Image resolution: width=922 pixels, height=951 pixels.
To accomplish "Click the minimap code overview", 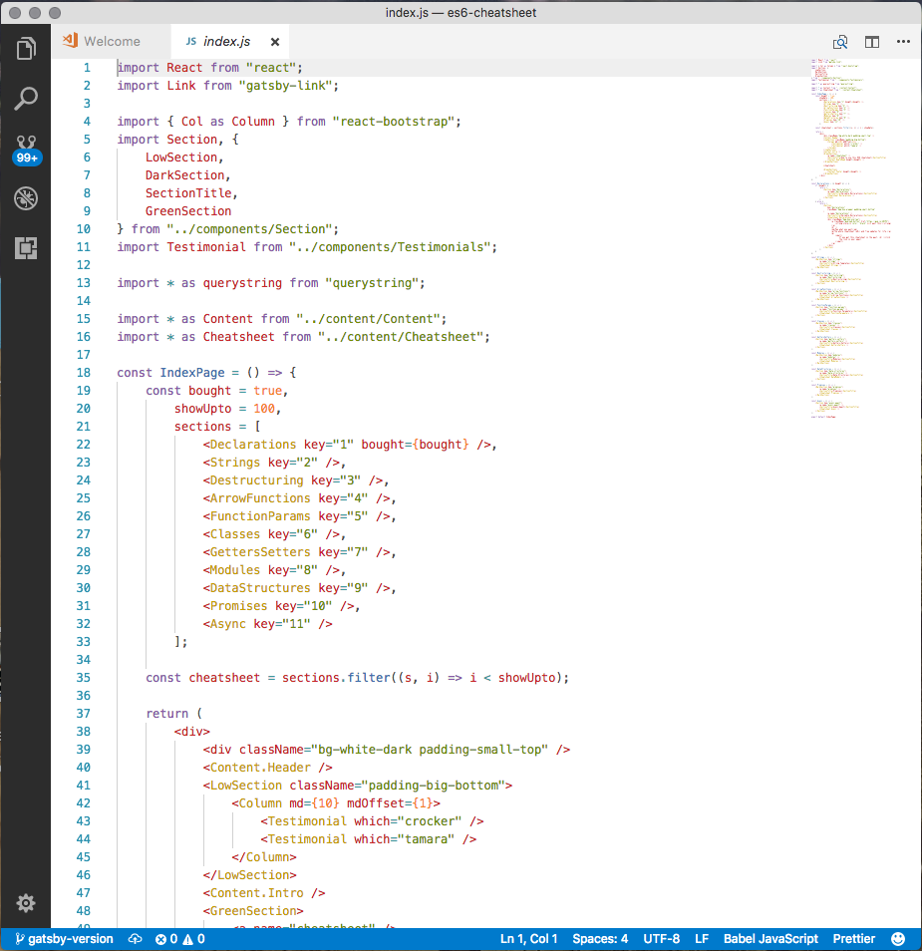I will (851, 238).
